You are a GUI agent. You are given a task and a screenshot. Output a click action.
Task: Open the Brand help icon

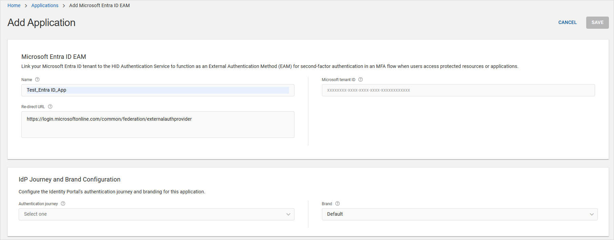click(x=337, y=203)
